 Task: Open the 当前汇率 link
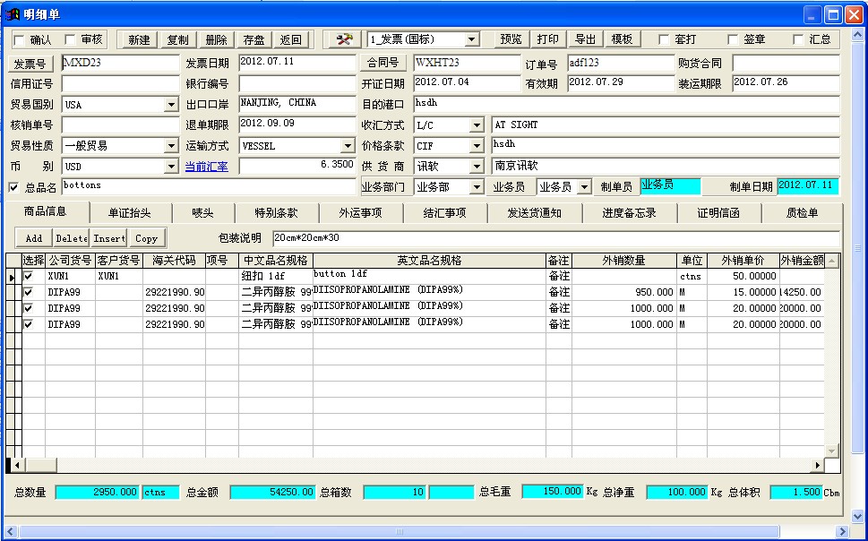pos(207,167)
